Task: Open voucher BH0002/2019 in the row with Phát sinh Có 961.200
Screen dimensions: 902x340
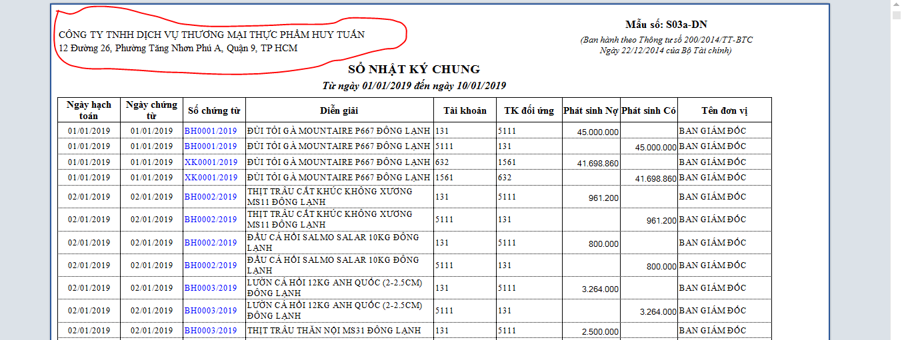Action: pos(211,220)
